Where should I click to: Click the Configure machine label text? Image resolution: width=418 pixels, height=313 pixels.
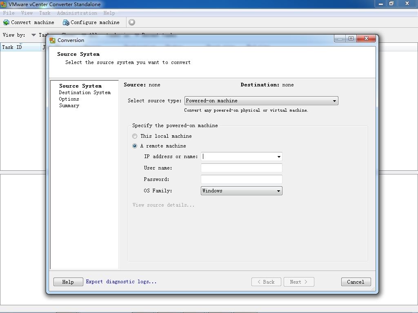(x=95, y=23)
